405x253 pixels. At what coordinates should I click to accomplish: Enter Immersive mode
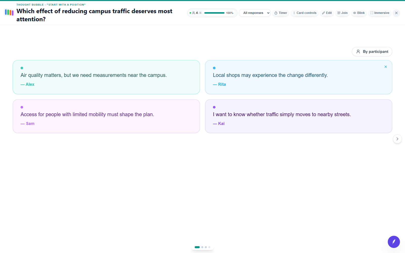(380, 13)
